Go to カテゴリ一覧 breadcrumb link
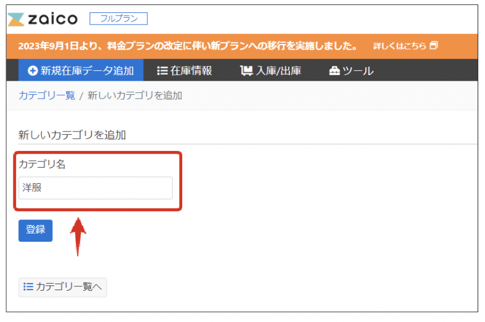This screenshot has height=322, width=485. [x=47, y=95]
